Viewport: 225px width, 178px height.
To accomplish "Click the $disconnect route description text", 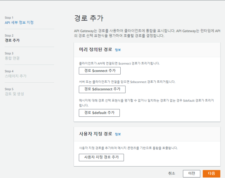I will 127,82.
